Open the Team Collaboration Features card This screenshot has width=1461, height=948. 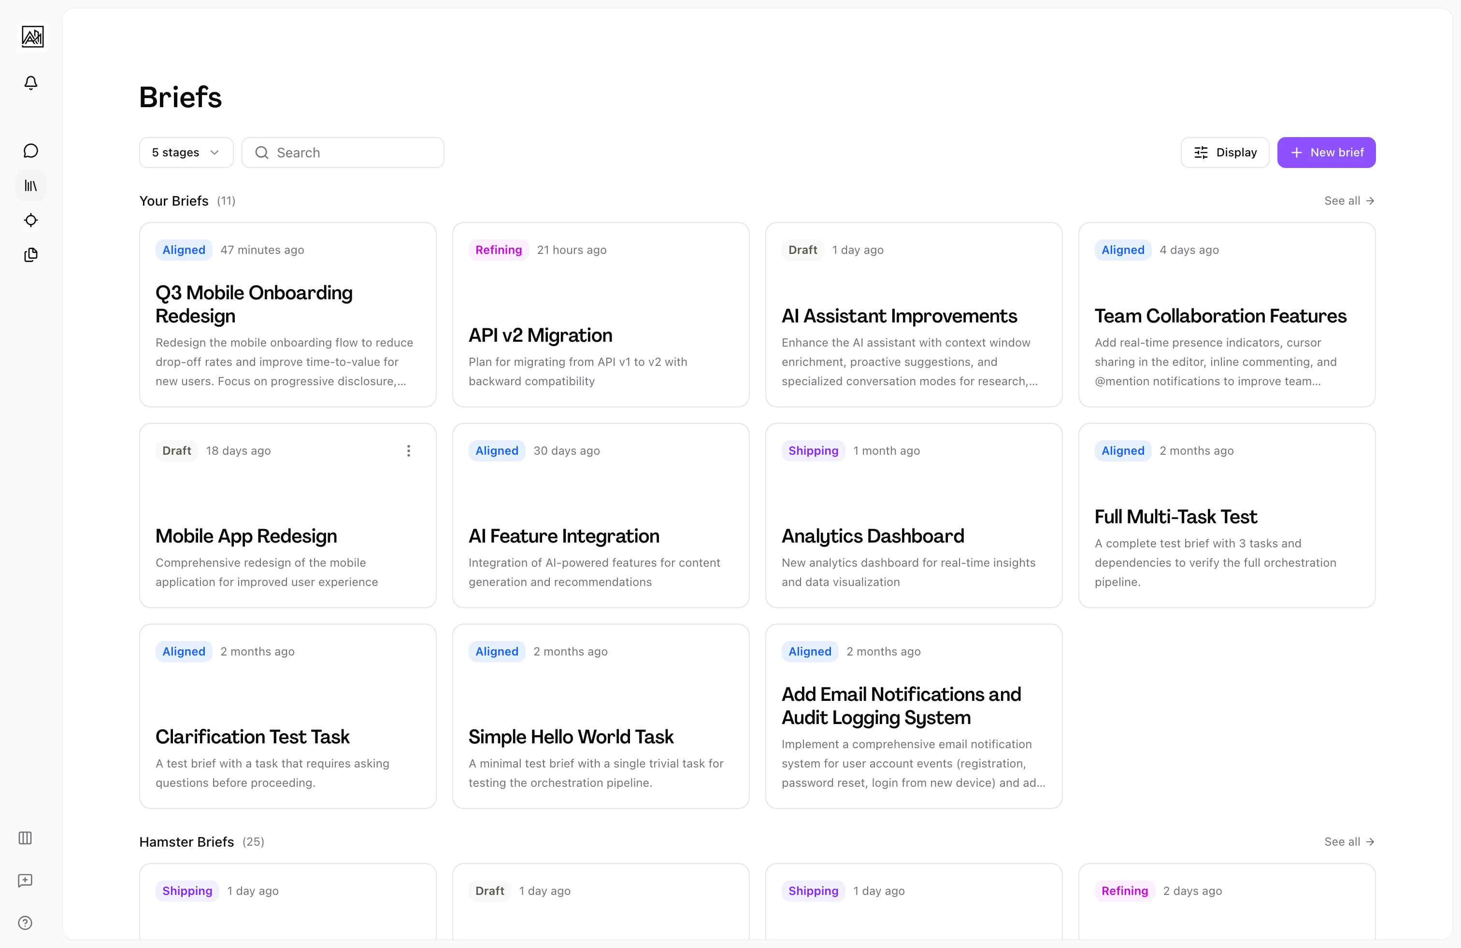[x=1227, y=315]
